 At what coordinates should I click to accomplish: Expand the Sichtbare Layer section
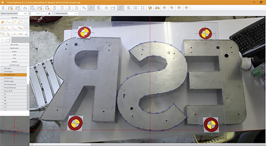(14, 65)
